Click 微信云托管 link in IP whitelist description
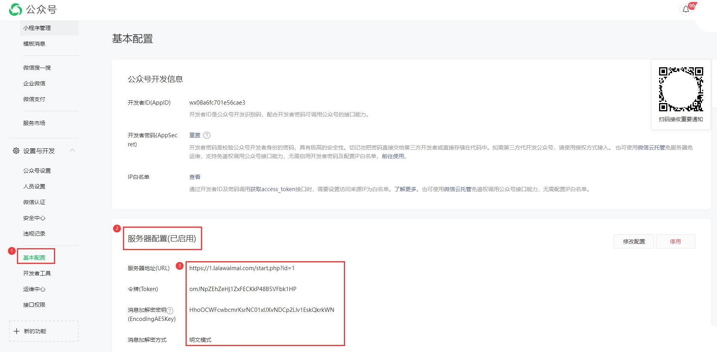717x352 pixels. pyautogui.click(x=458, y=189)
